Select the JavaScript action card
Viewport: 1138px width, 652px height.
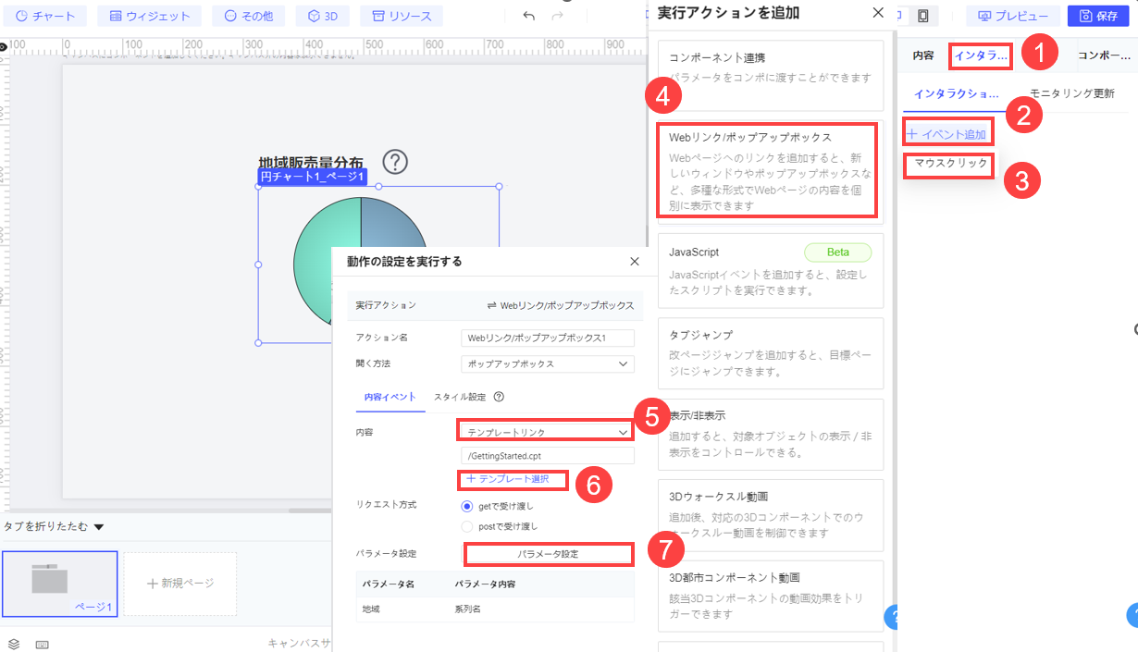point(771,270)
